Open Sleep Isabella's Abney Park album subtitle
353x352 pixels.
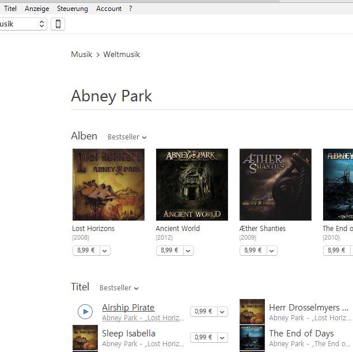(143, 344)
